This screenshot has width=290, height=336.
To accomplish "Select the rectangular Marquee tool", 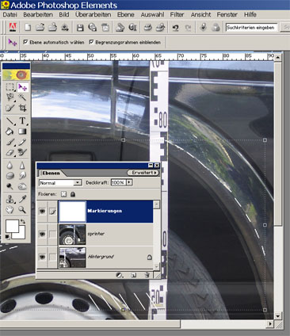I will (x=10, y=87).
